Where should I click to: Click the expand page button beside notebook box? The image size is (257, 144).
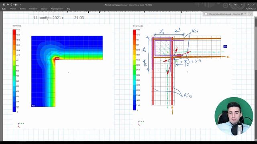pyautogui.click(x=251, y=14)
